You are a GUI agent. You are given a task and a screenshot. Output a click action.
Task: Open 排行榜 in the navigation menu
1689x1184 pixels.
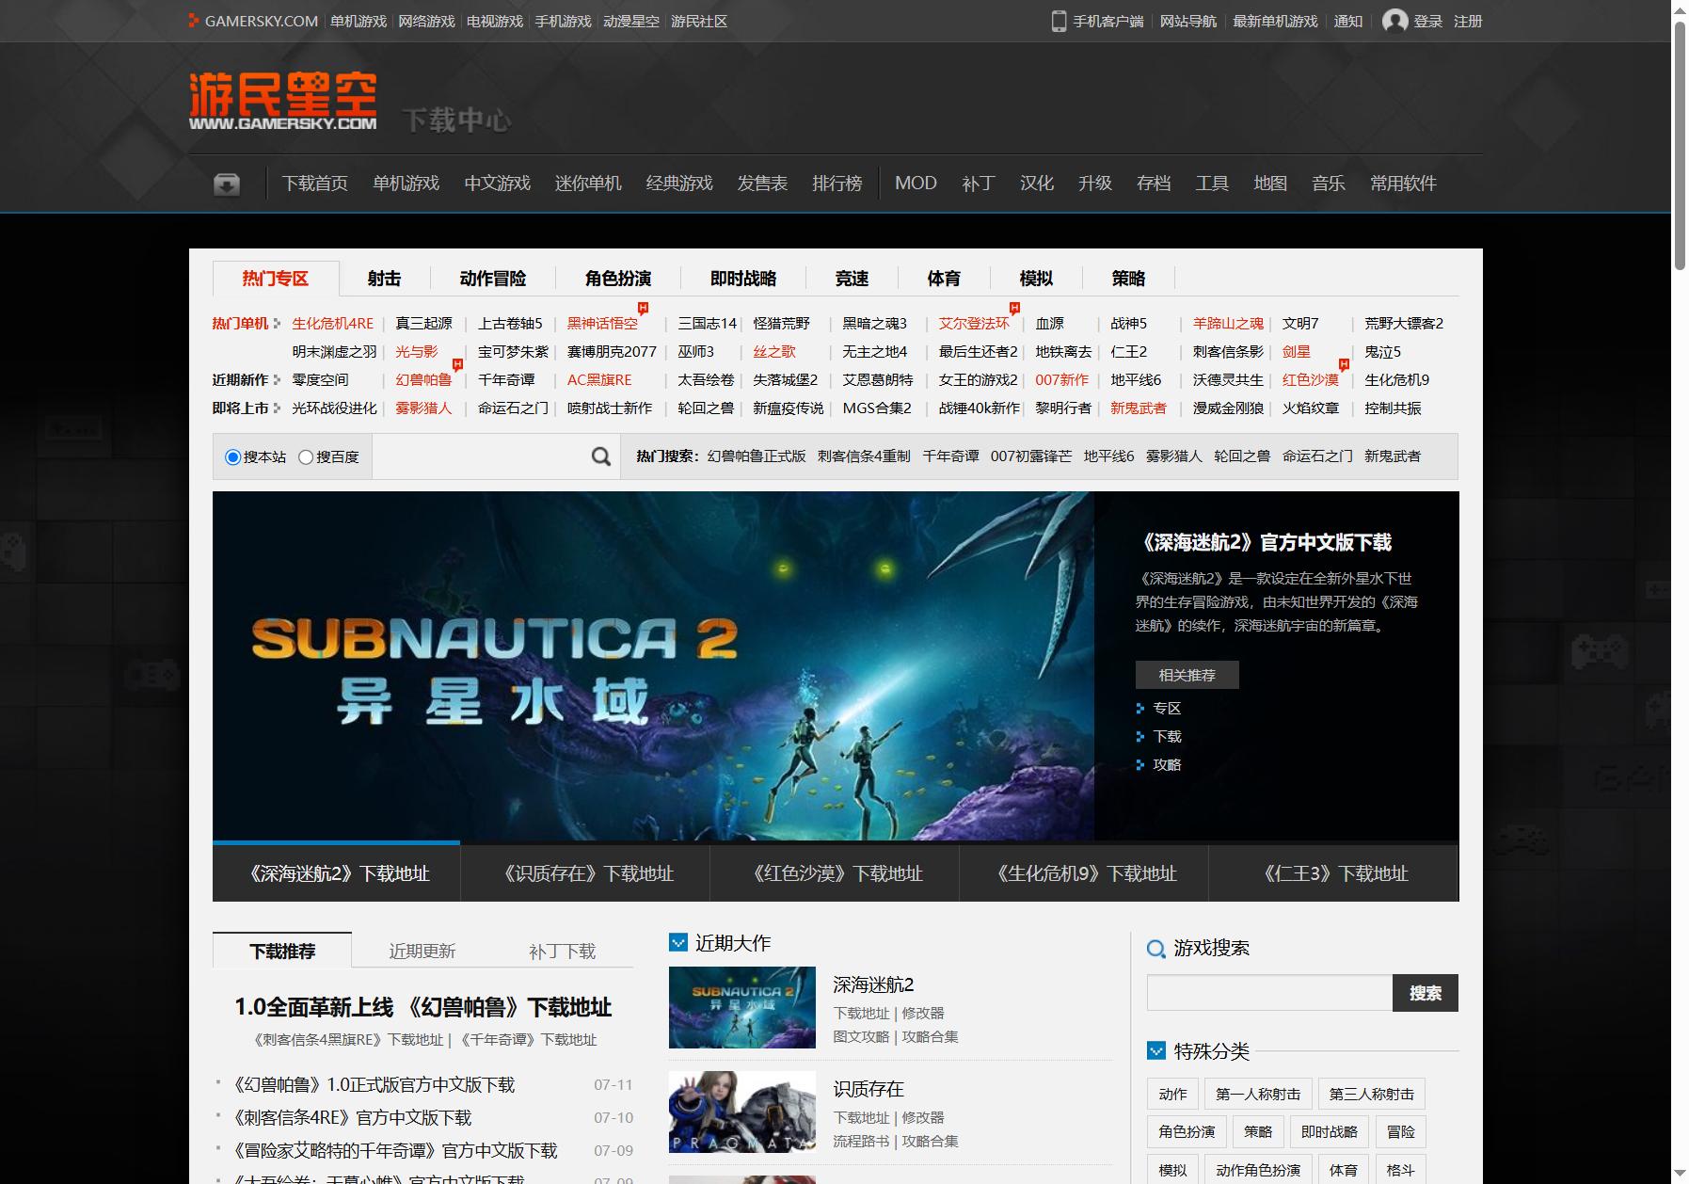[837, 184]
